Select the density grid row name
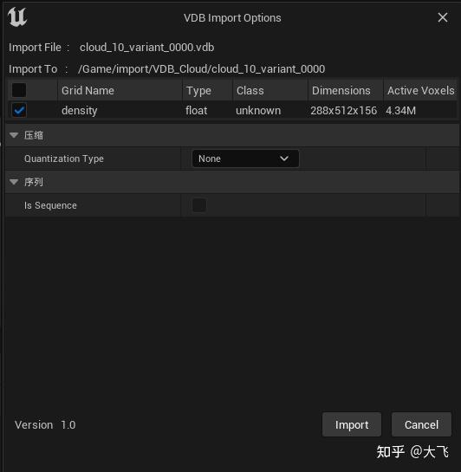Screen dimensions: 461x472 [x=80, y=111]
